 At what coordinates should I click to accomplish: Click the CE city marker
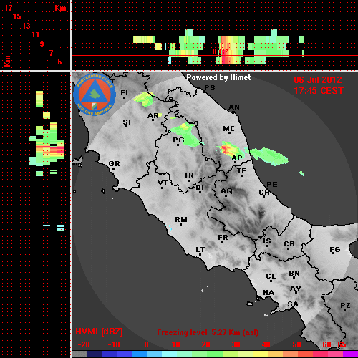[271, 281]
